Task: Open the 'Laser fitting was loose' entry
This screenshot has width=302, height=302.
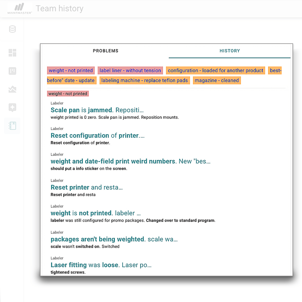Action: click(101, 265)
